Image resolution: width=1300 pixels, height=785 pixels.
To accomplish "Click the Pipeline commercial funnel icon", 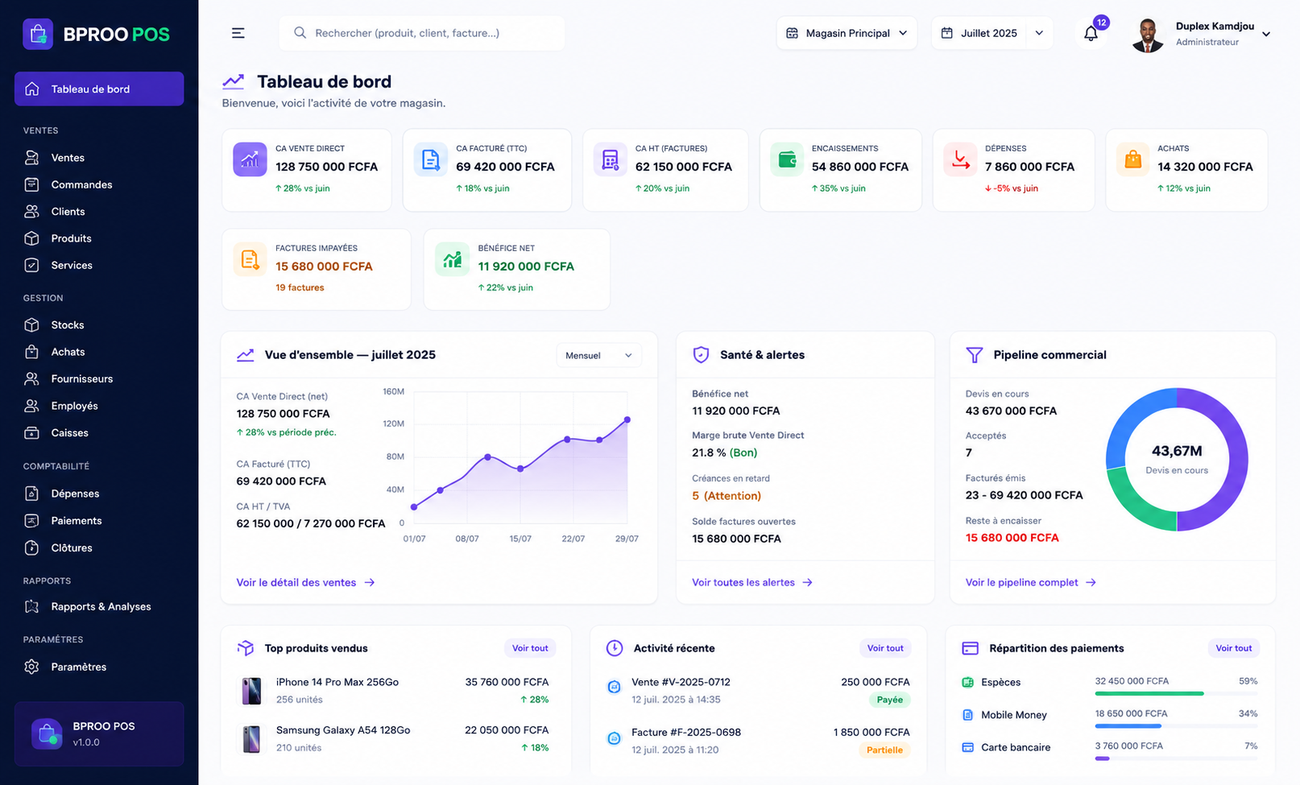I will 974,354.
